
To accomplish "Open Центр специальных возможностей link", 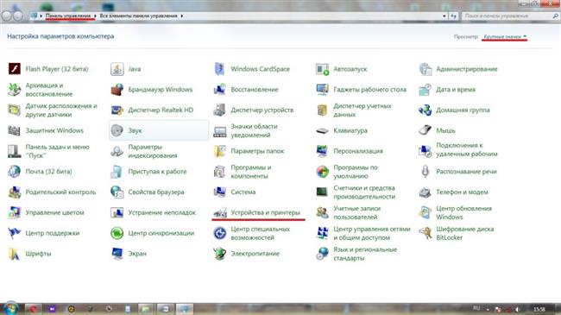I will coord(260,233).
